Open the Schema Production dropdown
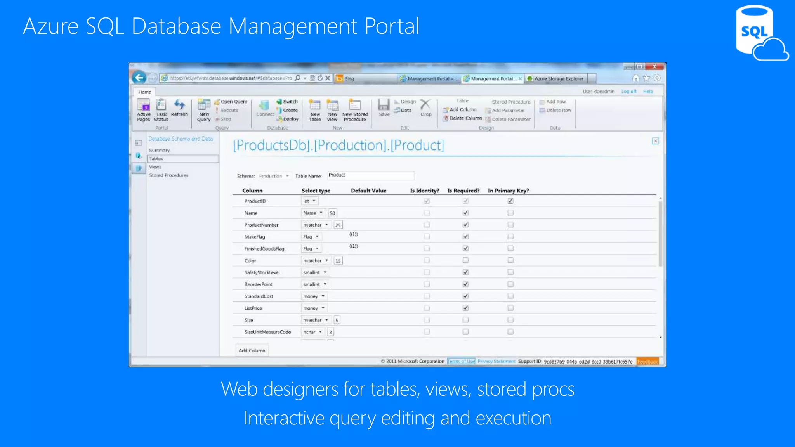The width and height of the screenshot is (795, 447). tap(274, 176)
